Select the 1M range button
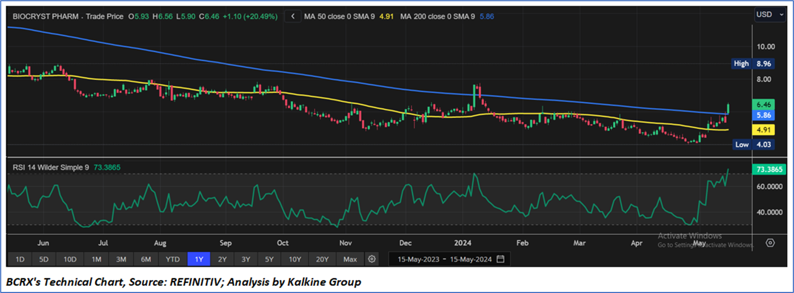 point(96,259)
